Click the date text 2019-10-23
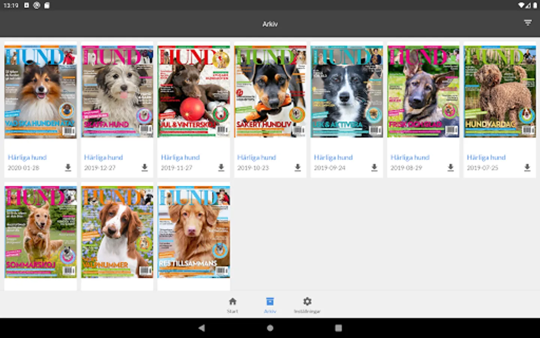This screenshot has width=540, height=338. point(253,168)
